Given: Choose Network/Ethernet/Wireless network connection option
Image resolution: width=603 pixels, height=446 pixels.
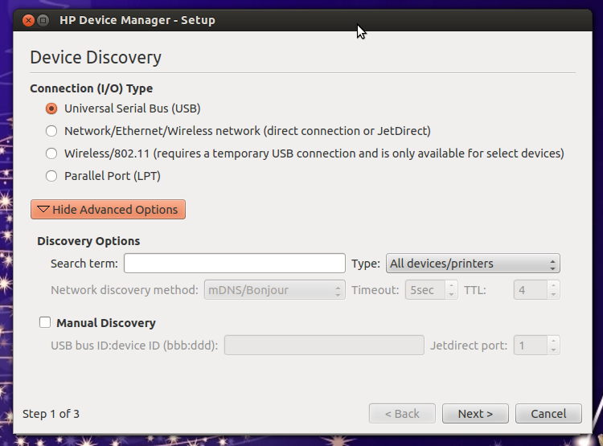Looking at the screenshot, I should (x=51, y=131).
